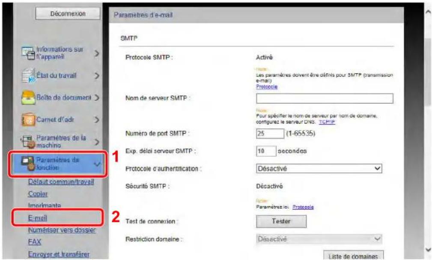This screenshot has width=432, height=260.
Task: Click the scrollbar up arrow
Action: click(428, 12)
